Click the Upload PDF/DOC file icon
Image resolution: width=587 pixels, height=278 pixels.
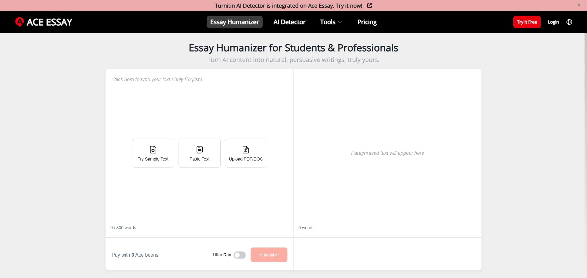click(x=246, y=150)
